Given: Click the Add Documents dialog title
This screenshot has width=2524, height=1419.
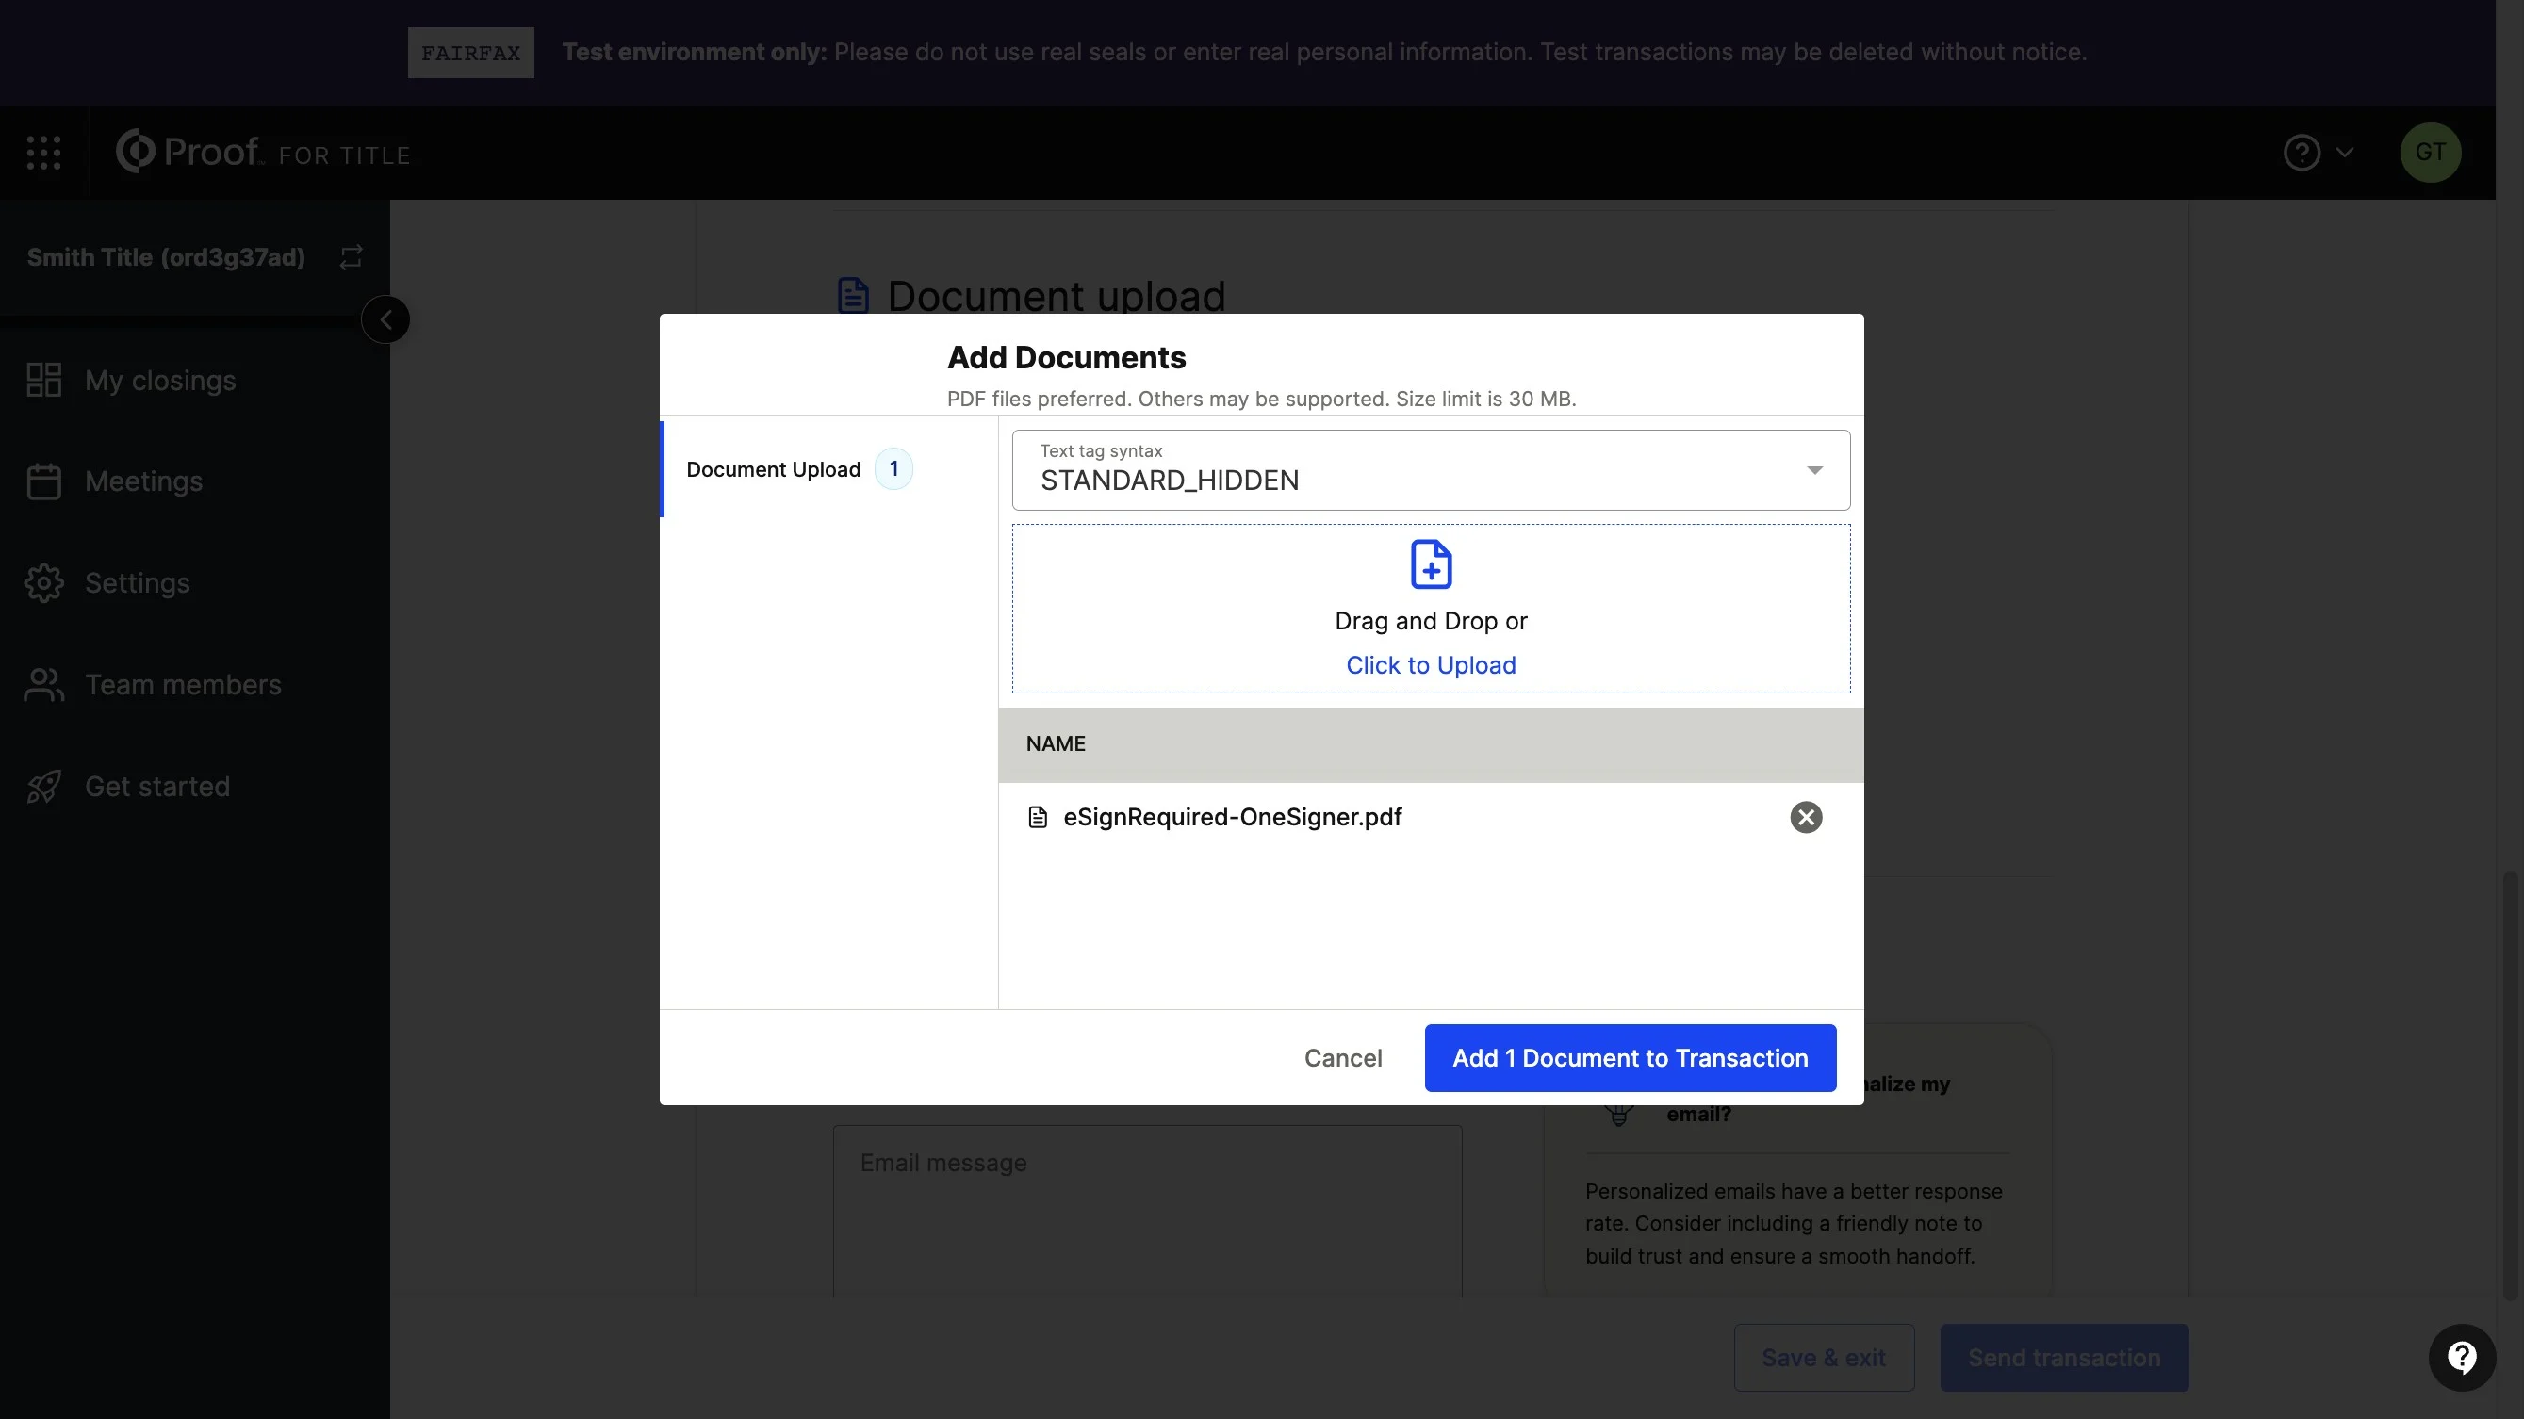Looking at the screenshot, I should click(x=1066, y=357).
